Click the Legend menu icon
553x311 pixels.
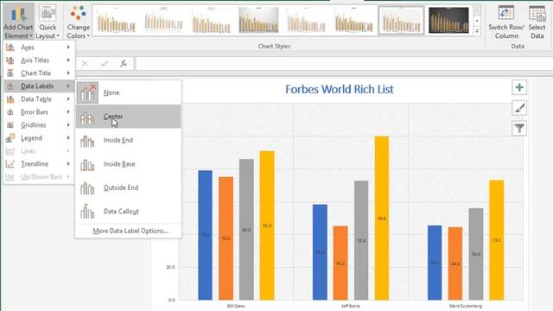[10, 138]
